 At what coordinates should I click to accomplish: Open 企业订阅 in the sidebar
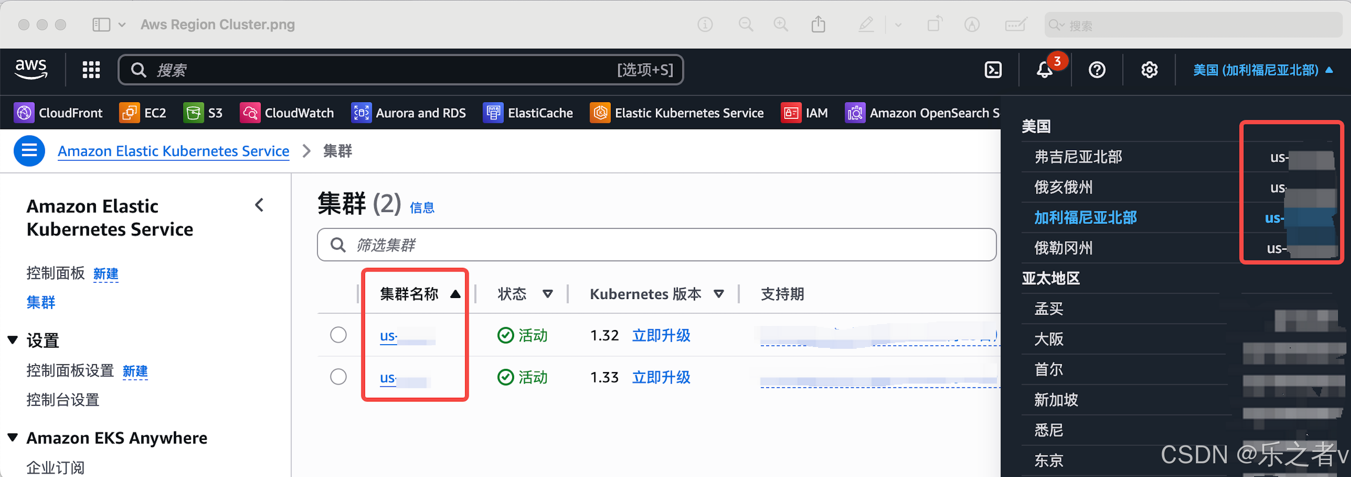(55, 467)
